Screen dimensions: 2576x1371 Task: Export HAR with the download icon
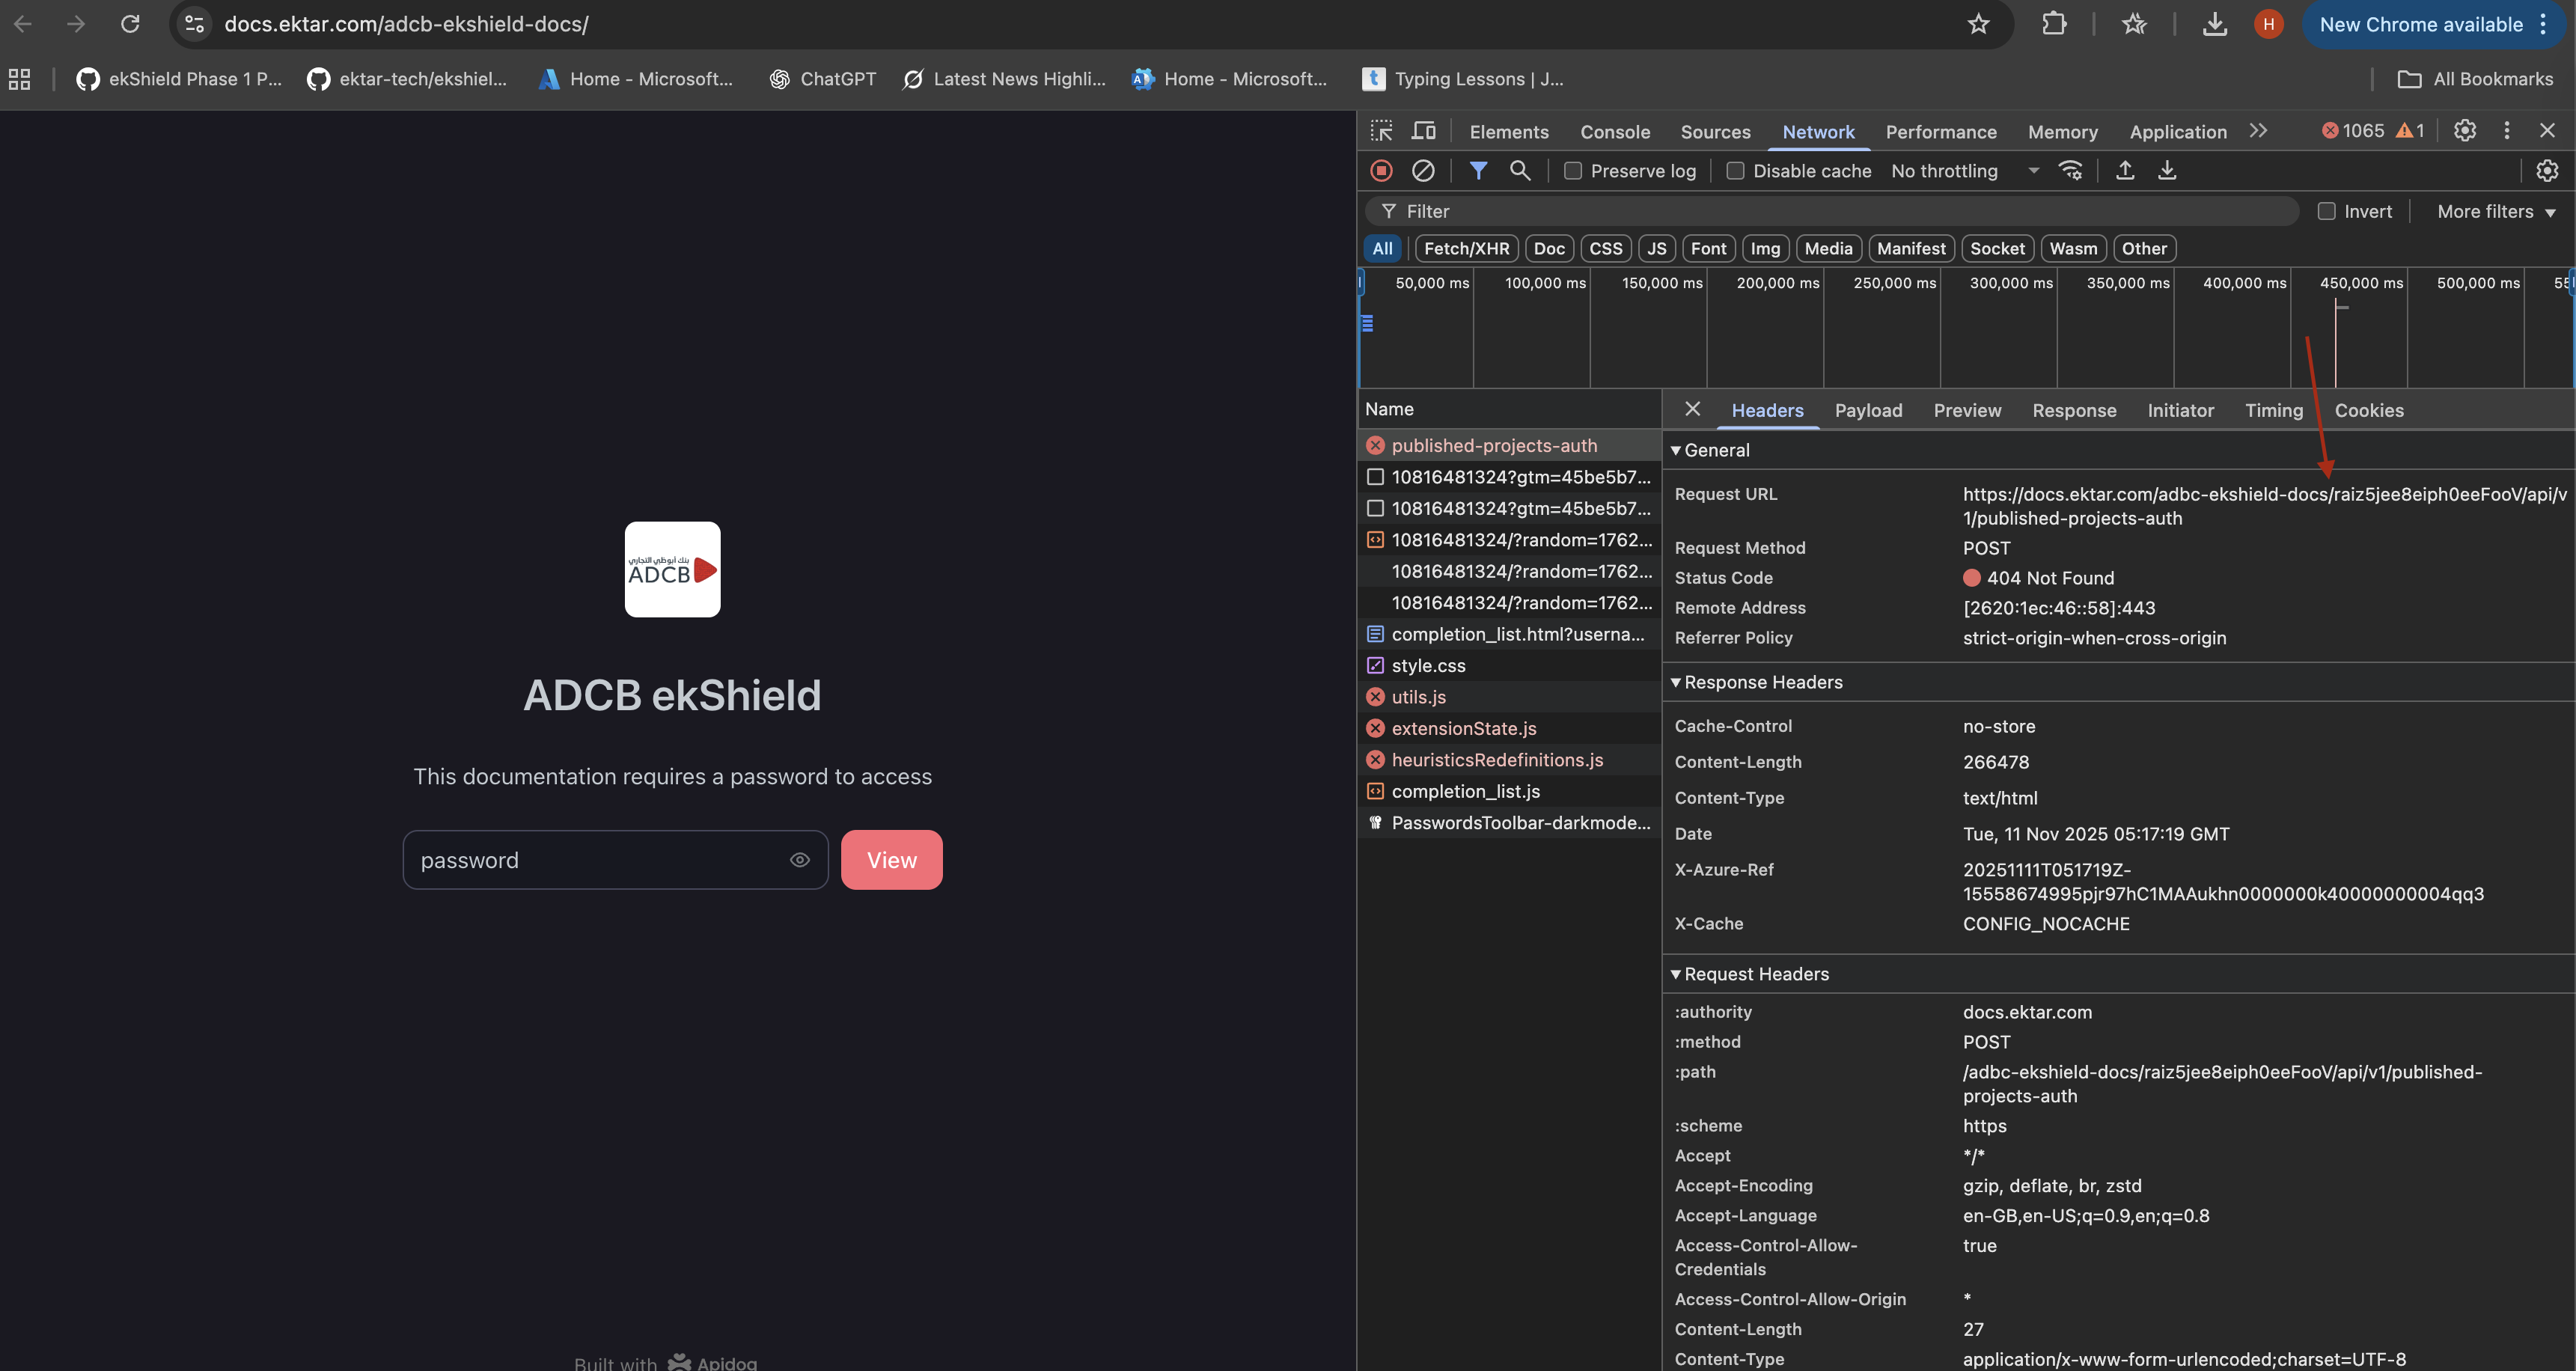click(2166, 171)
